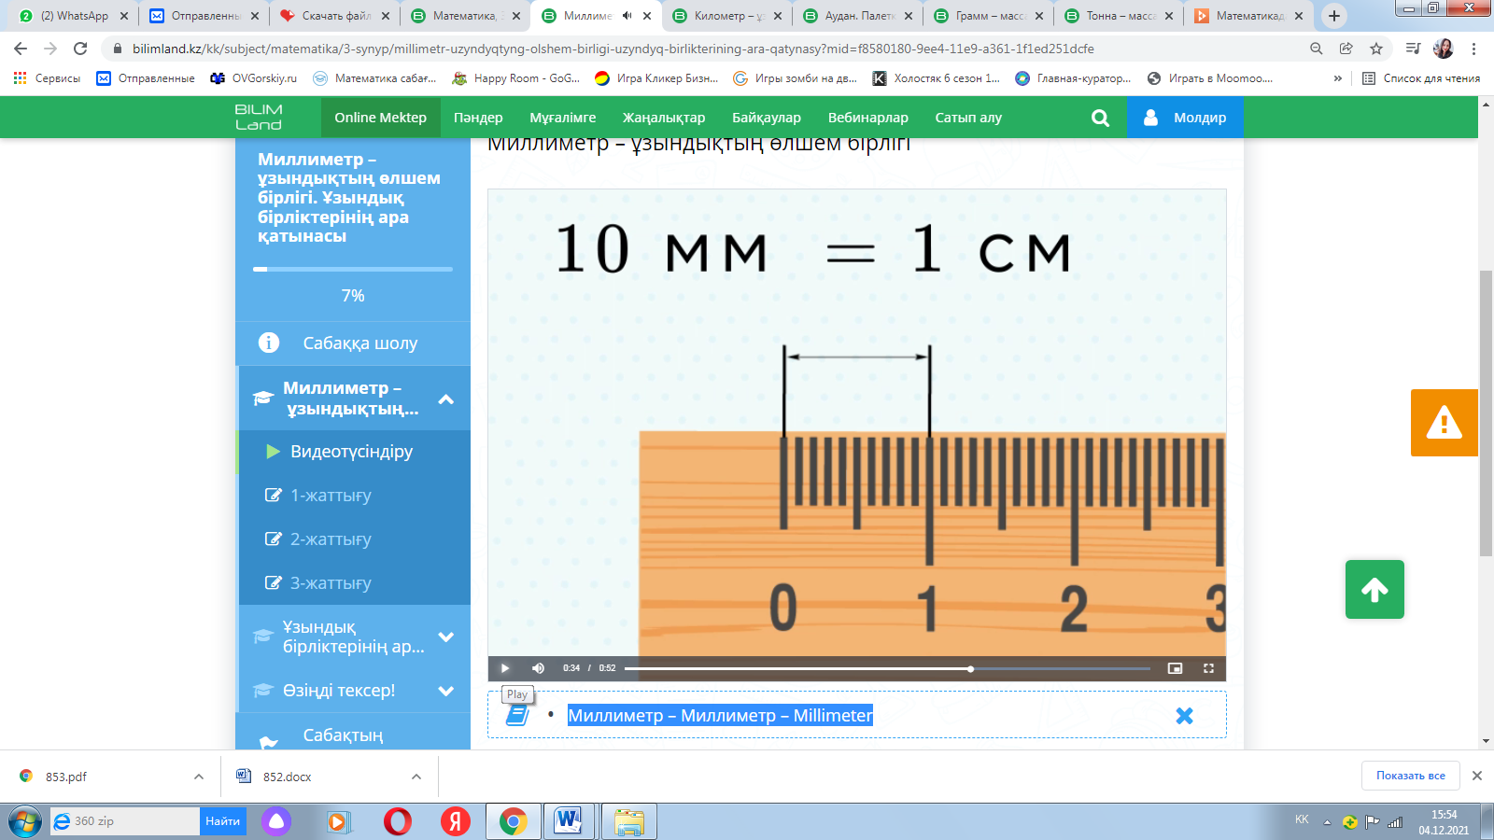The image size is (1494, 840).
Task: Open the Байқаулар menu item
Action: (767, 118)
